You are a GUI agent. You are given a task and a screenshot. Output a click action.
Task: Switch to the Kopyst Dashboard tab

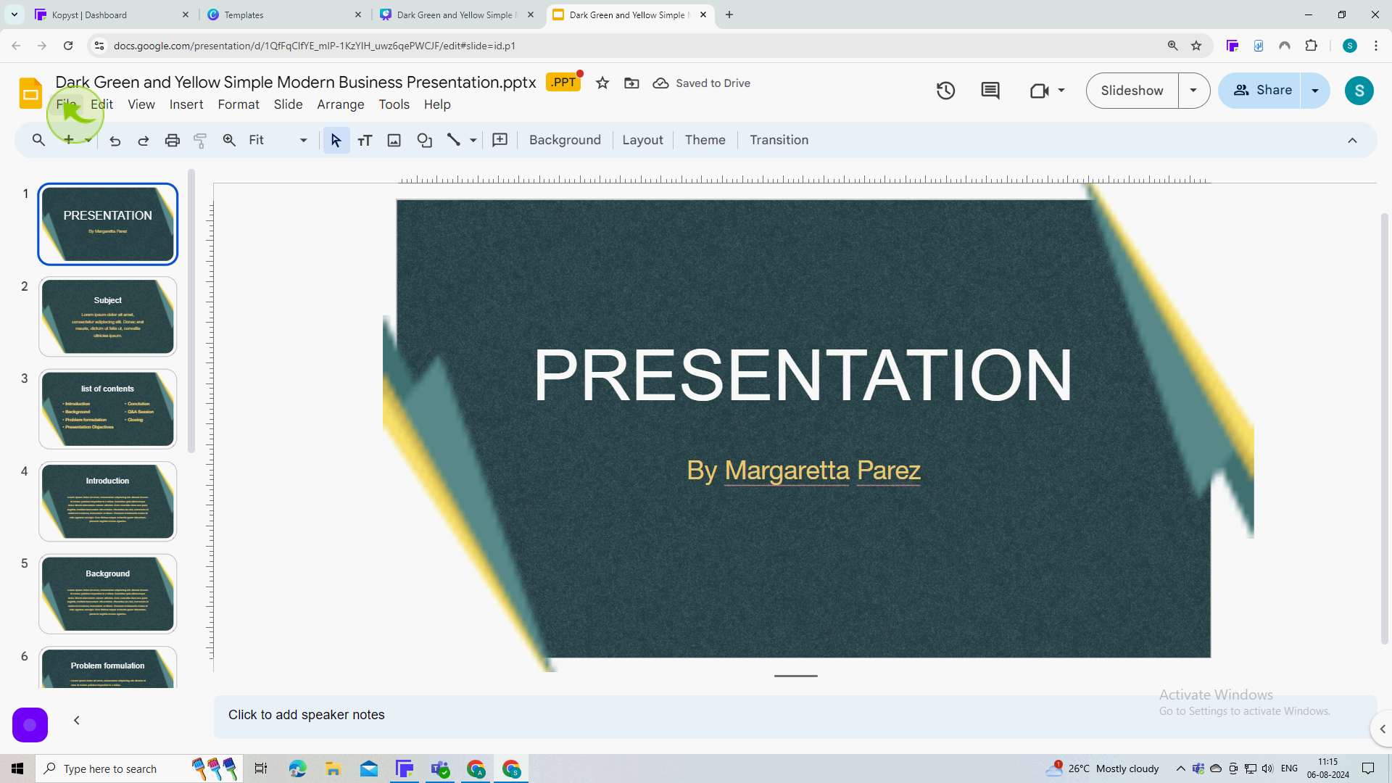coord(112,14)
